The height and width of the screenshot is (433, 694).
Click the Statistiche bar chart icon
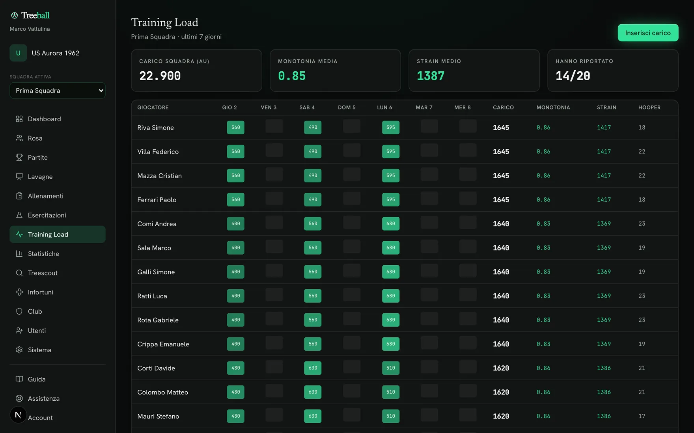[19, 254]
